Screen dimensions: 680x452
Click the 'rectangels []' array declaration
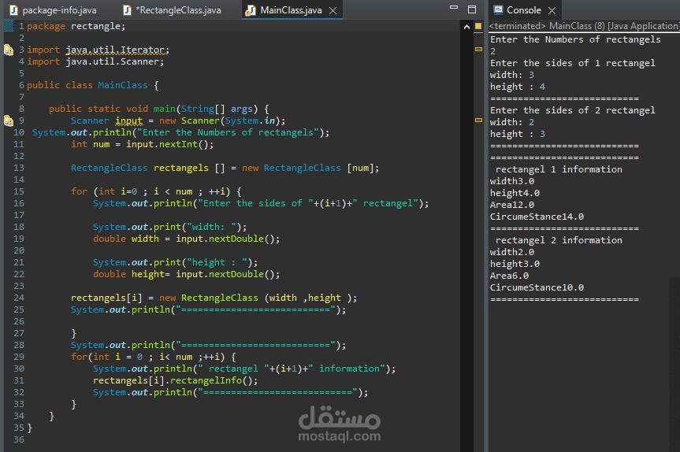[189, 168]
